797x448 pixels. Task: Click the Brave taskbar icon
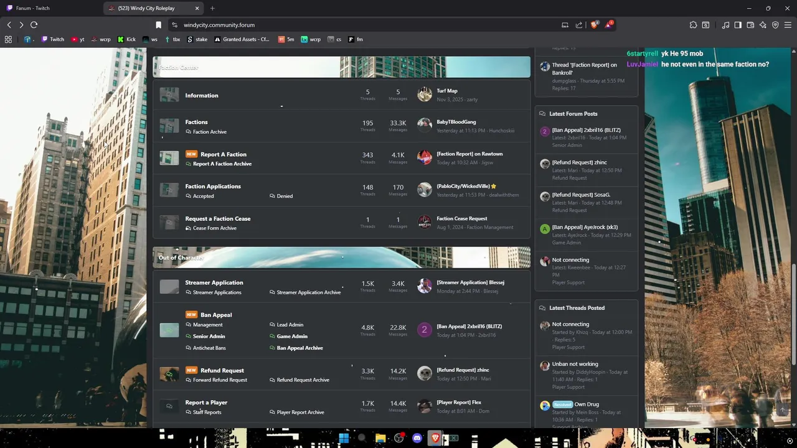point(435,438)
